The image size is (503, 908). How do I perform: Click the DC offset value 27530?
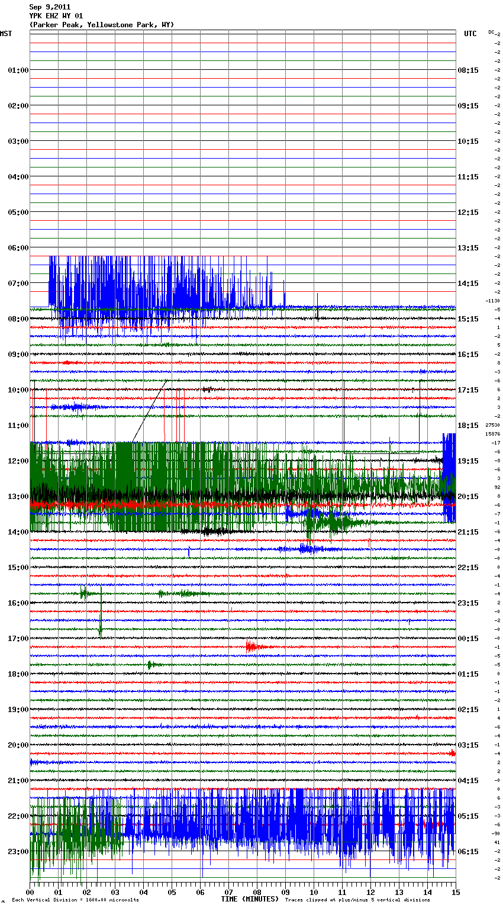coord(492,425)
